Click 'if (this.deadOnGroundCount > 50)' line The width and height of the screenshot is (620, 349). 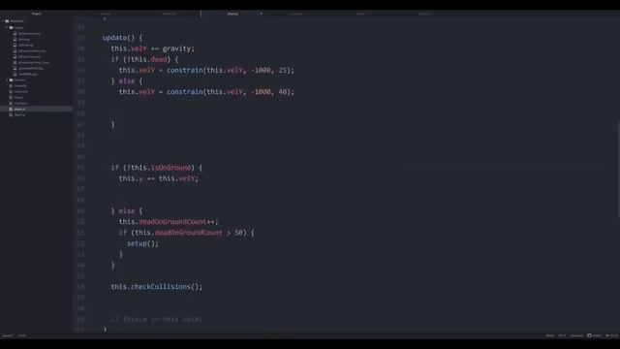(187, 233)
